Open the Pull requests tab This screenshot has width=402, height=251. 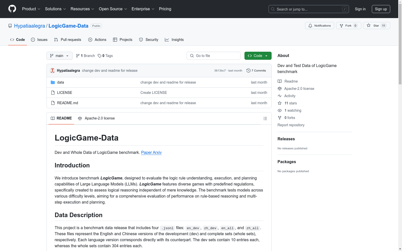tap(68, 40)
